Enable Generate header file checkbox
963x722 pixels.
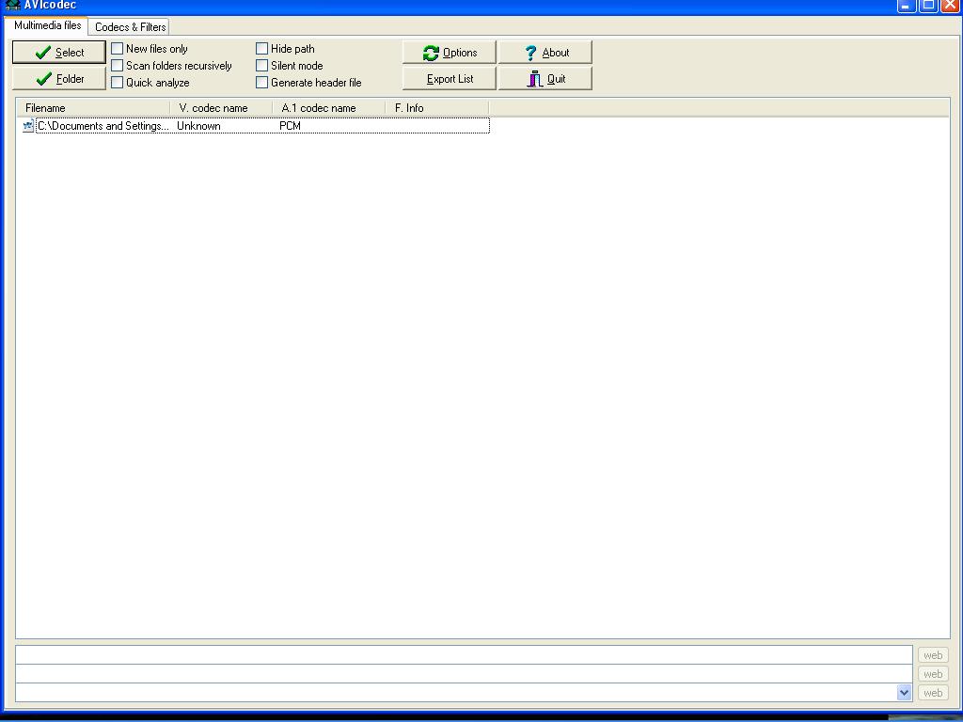(262, 83)
